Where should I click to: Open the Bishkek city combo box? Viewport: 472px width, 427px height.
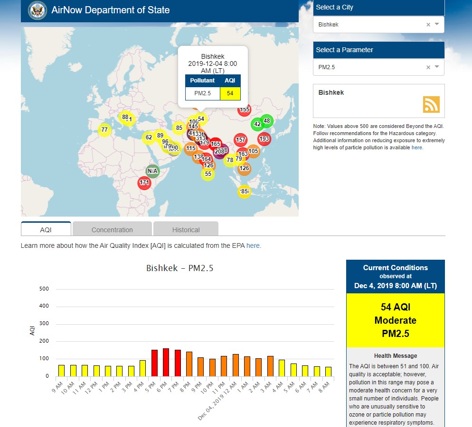click(370, 25)
